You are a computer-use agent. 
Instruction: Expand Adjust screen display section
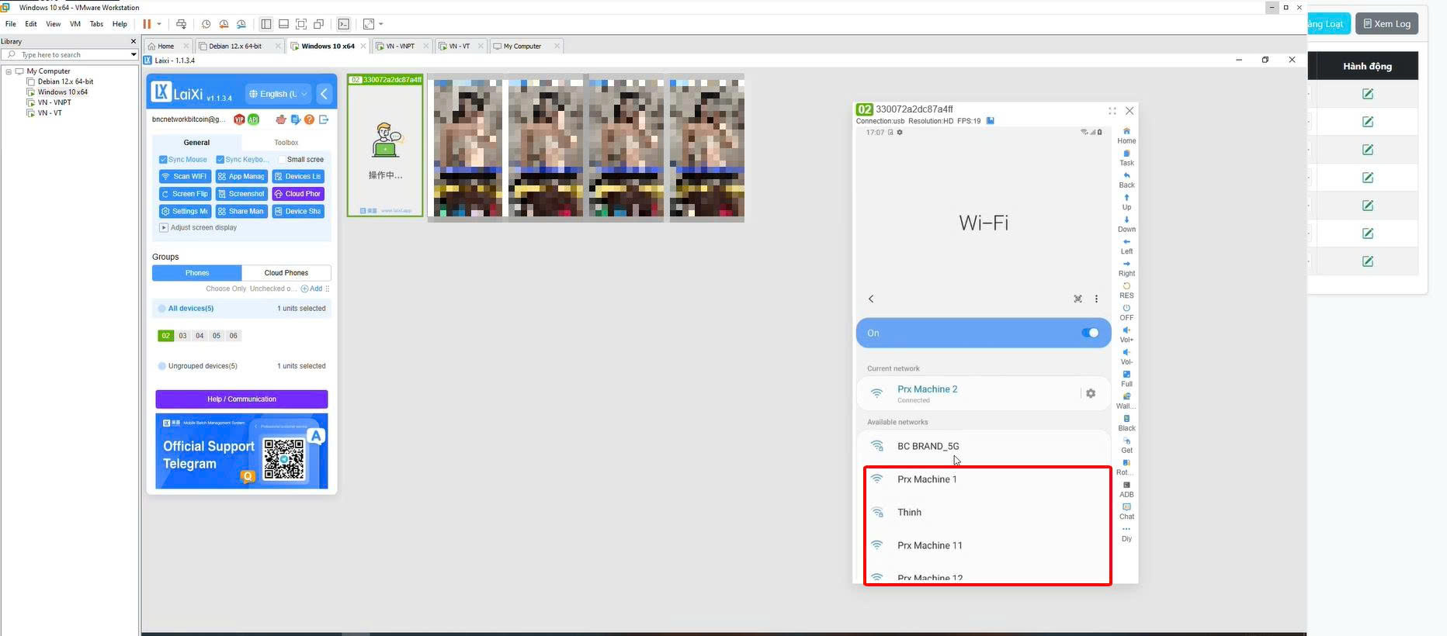164,228
